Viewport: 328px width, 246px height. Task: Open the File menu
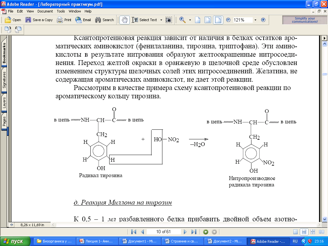click(x=11, y=11)
